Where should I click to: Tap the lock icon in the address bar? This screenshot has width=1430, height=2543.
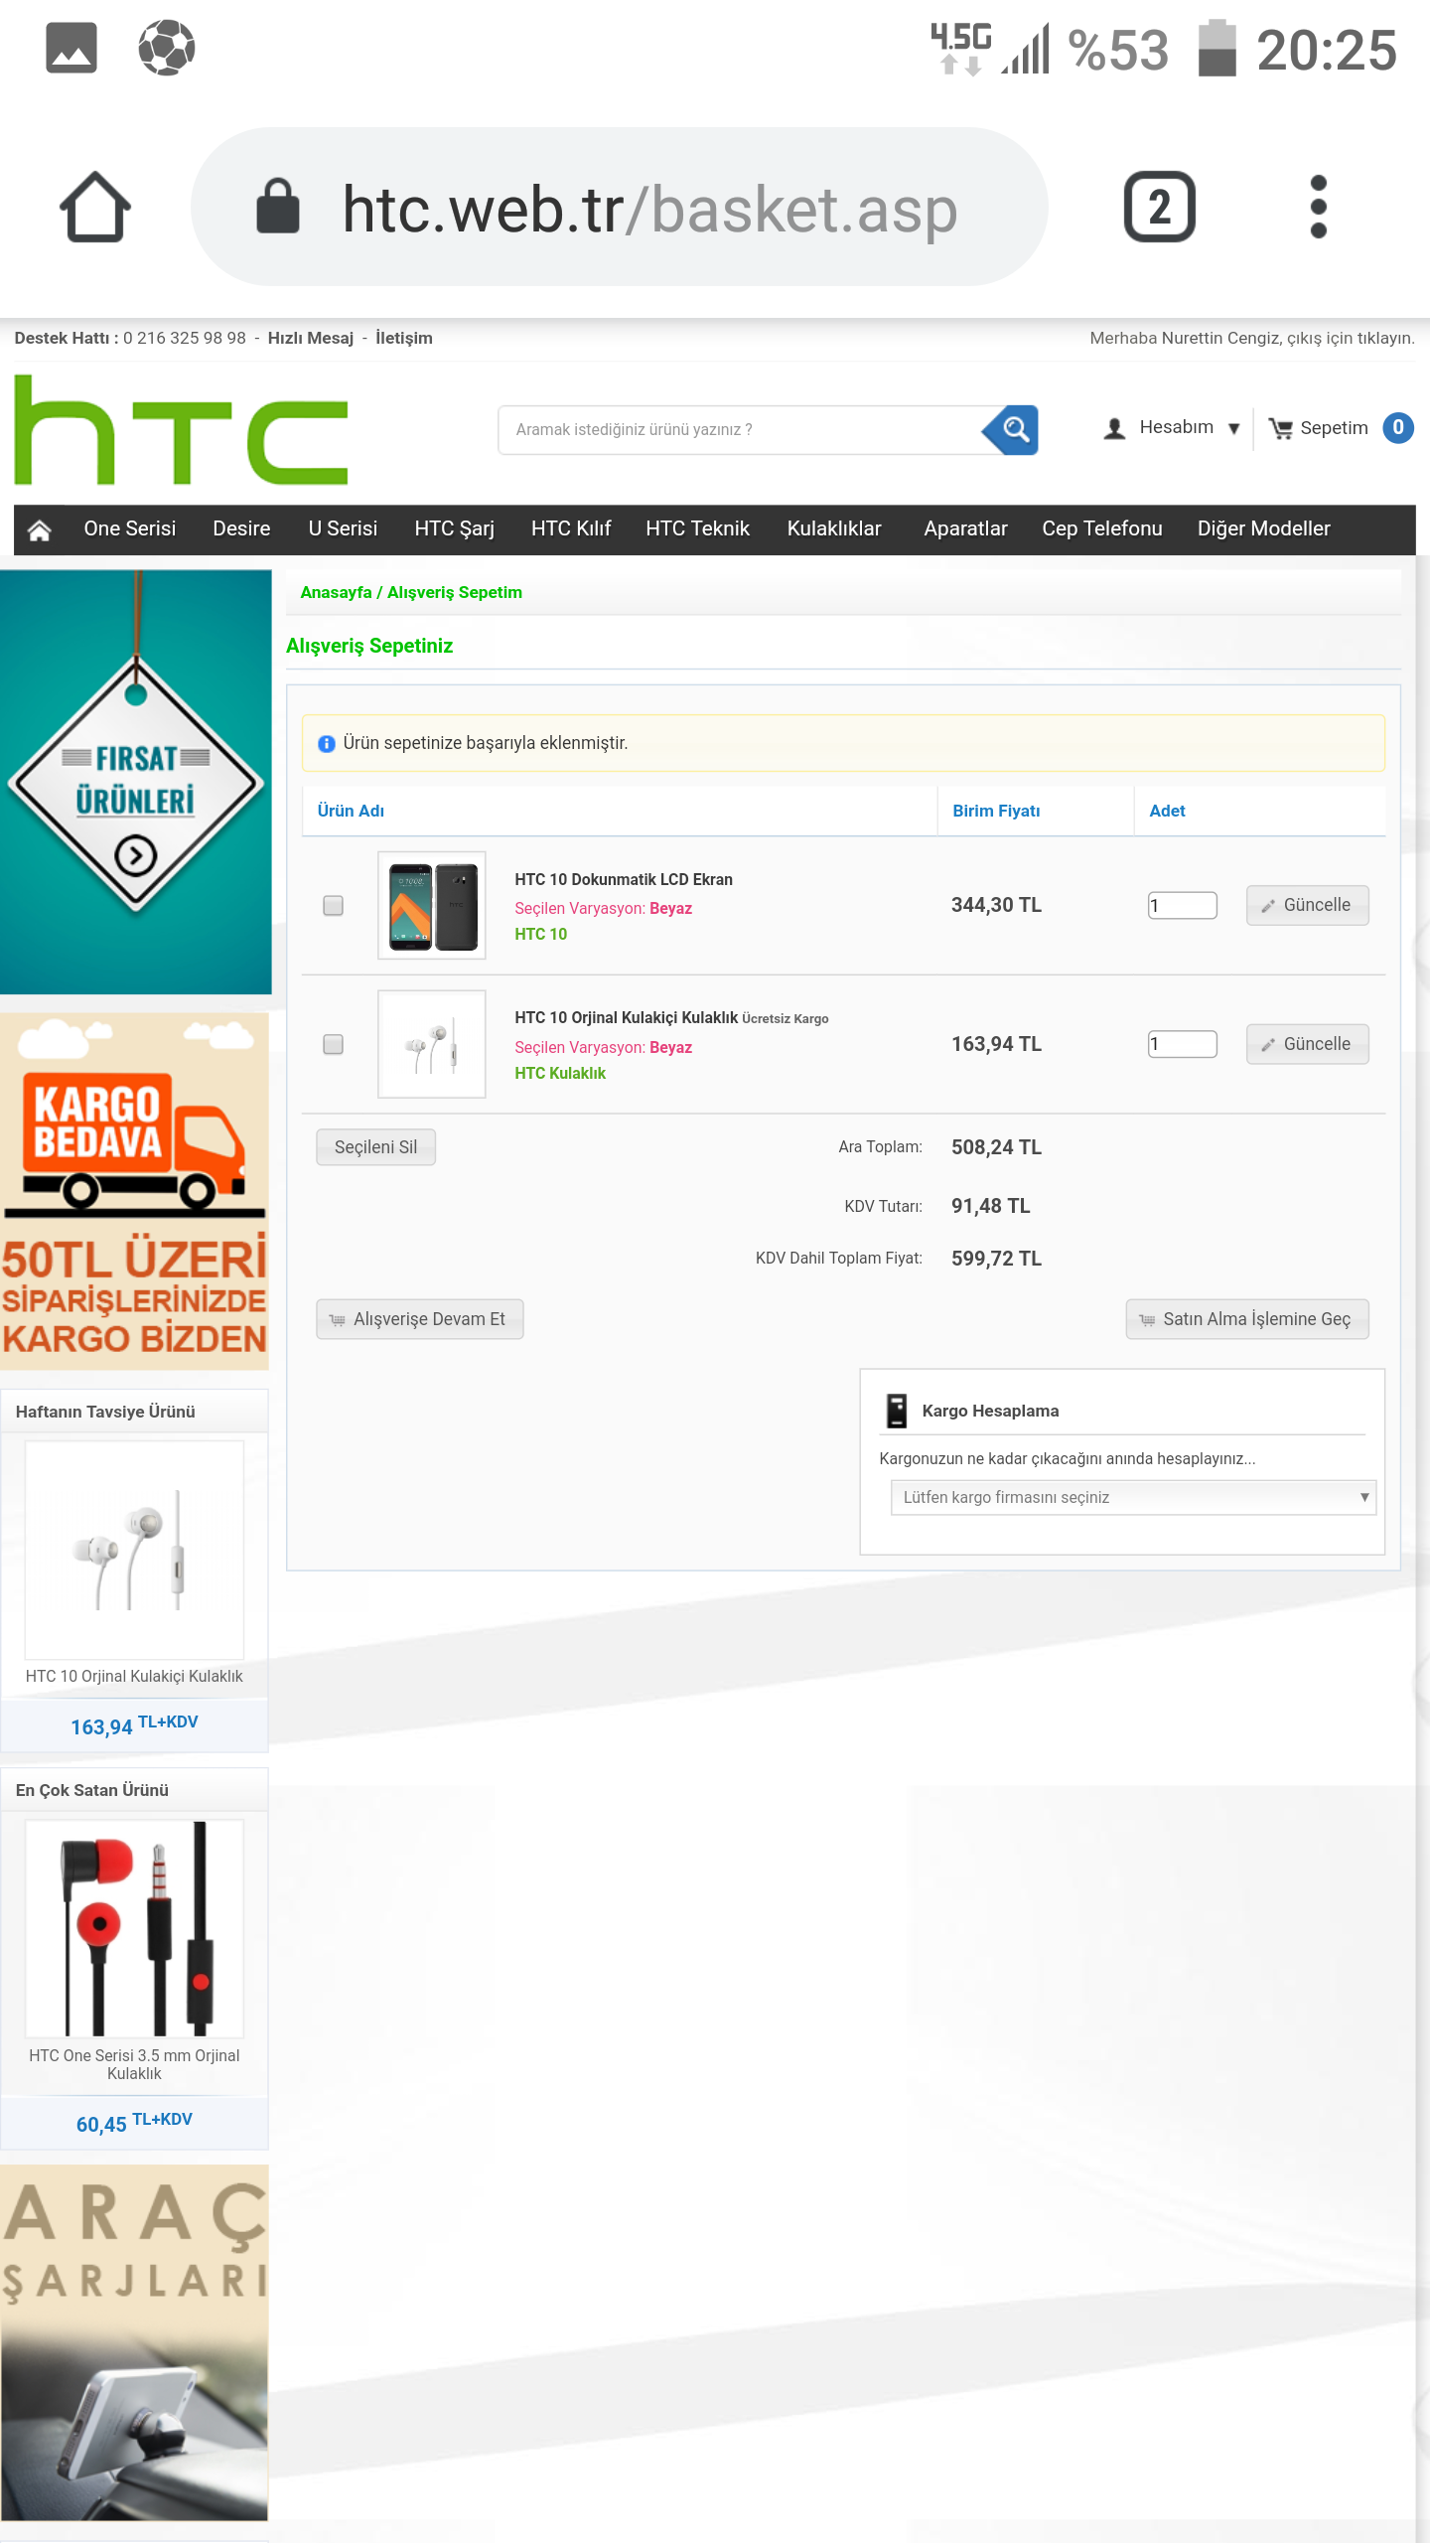point(278,207)
